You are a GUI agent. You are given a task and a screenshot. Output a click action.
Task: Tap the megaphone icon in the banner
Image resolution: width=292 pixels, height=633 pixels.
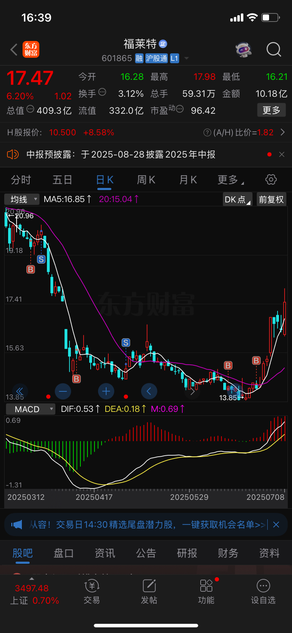pyautogui.click(x=17, y=525)
